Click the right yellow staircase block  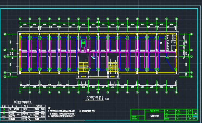pyautogui.click(x=113, y=67)
